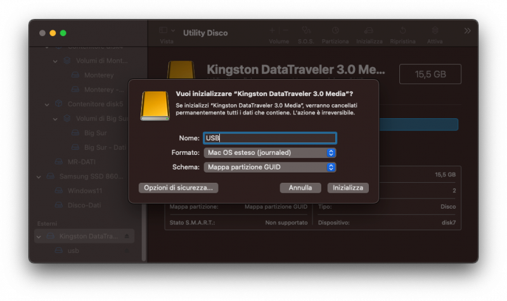Click Contenitore disk5 cube icon
507x301 pixels.
coord(58,104)
